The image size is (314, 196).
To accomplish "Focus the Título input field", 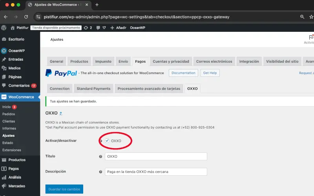I will [x=156, y=156].
